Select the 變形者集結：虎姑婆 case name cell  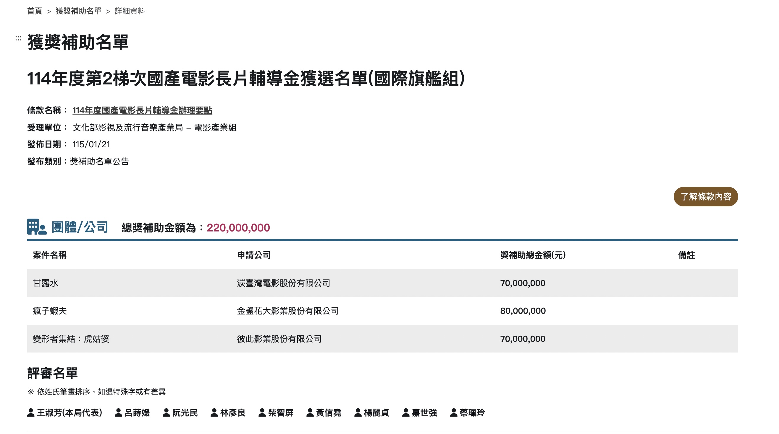71,339
